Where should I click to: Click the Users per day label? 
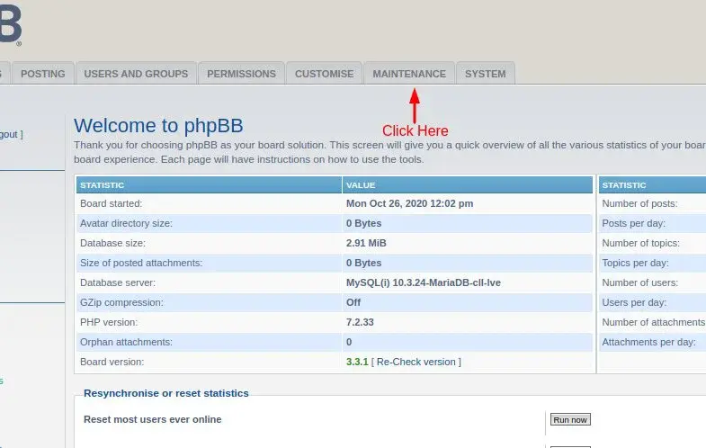tap(634, 302)
